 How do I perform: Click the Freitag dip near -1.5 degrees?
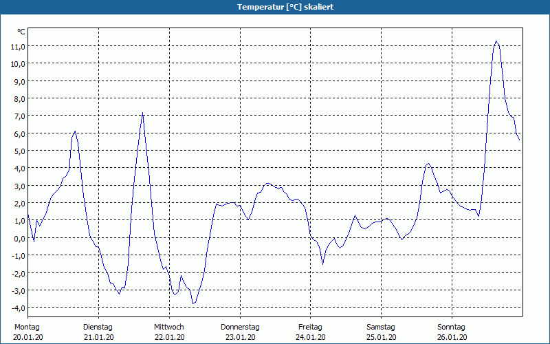click(x=322, y=264)
